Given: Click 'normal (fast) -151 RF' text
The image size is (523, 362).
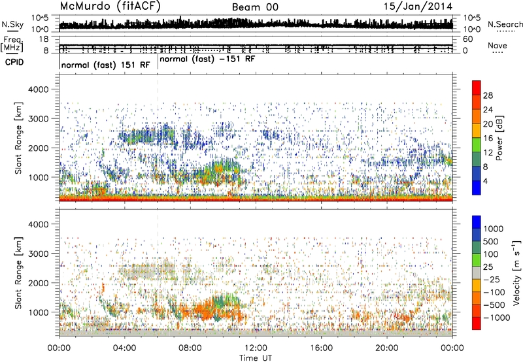Looking at the screenshot, I should [207, 59].
